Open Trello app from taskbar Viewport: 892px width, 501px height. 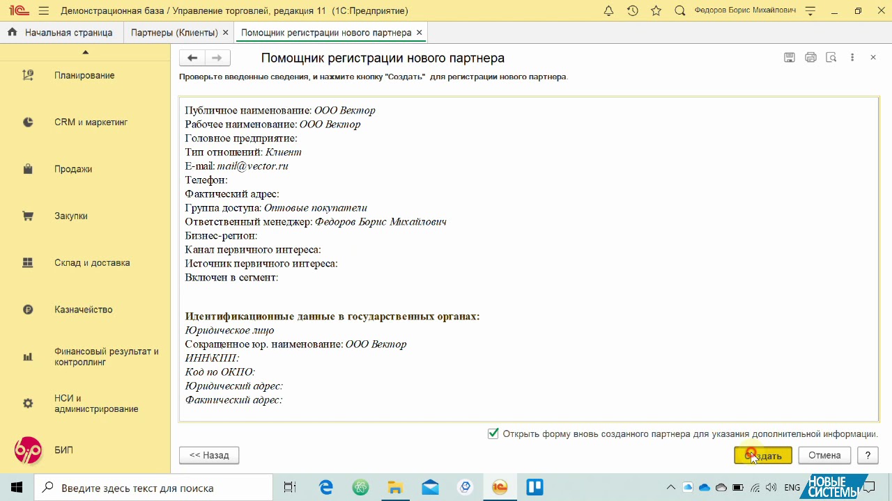[535, 488]
